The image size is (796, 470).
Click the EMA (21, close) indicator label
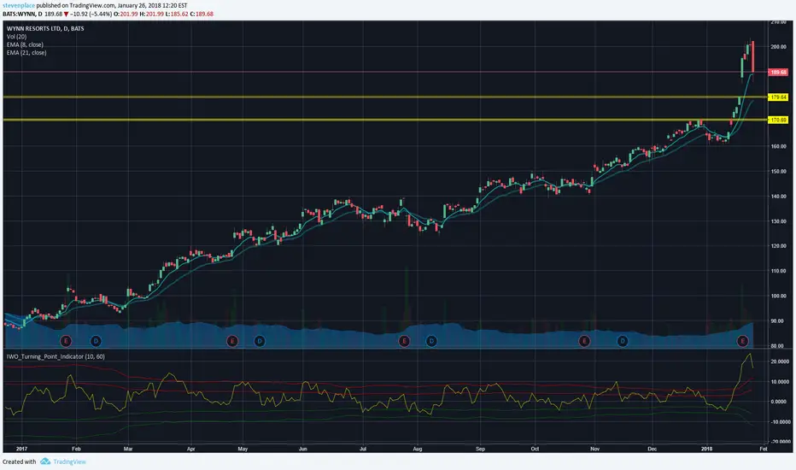click(x=26, y=52)
